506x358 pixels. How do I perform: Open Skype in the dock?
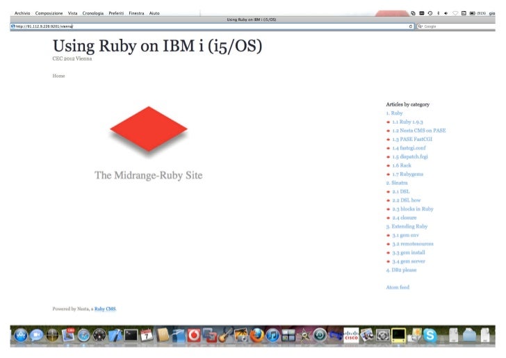[430, 335]
